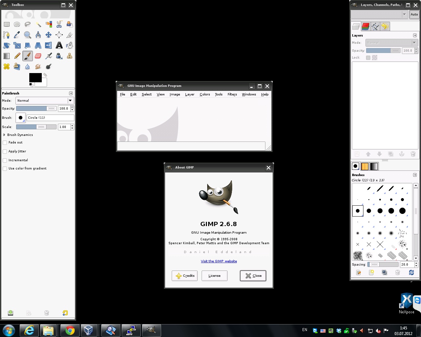
Task: Visit the GIMP website link
Action: click(219, 261)
